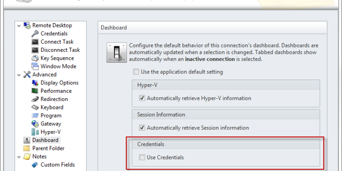This screenshot has width=342, height=171.
Task: Click the Window Mode icon
Action: click(35, 66)
